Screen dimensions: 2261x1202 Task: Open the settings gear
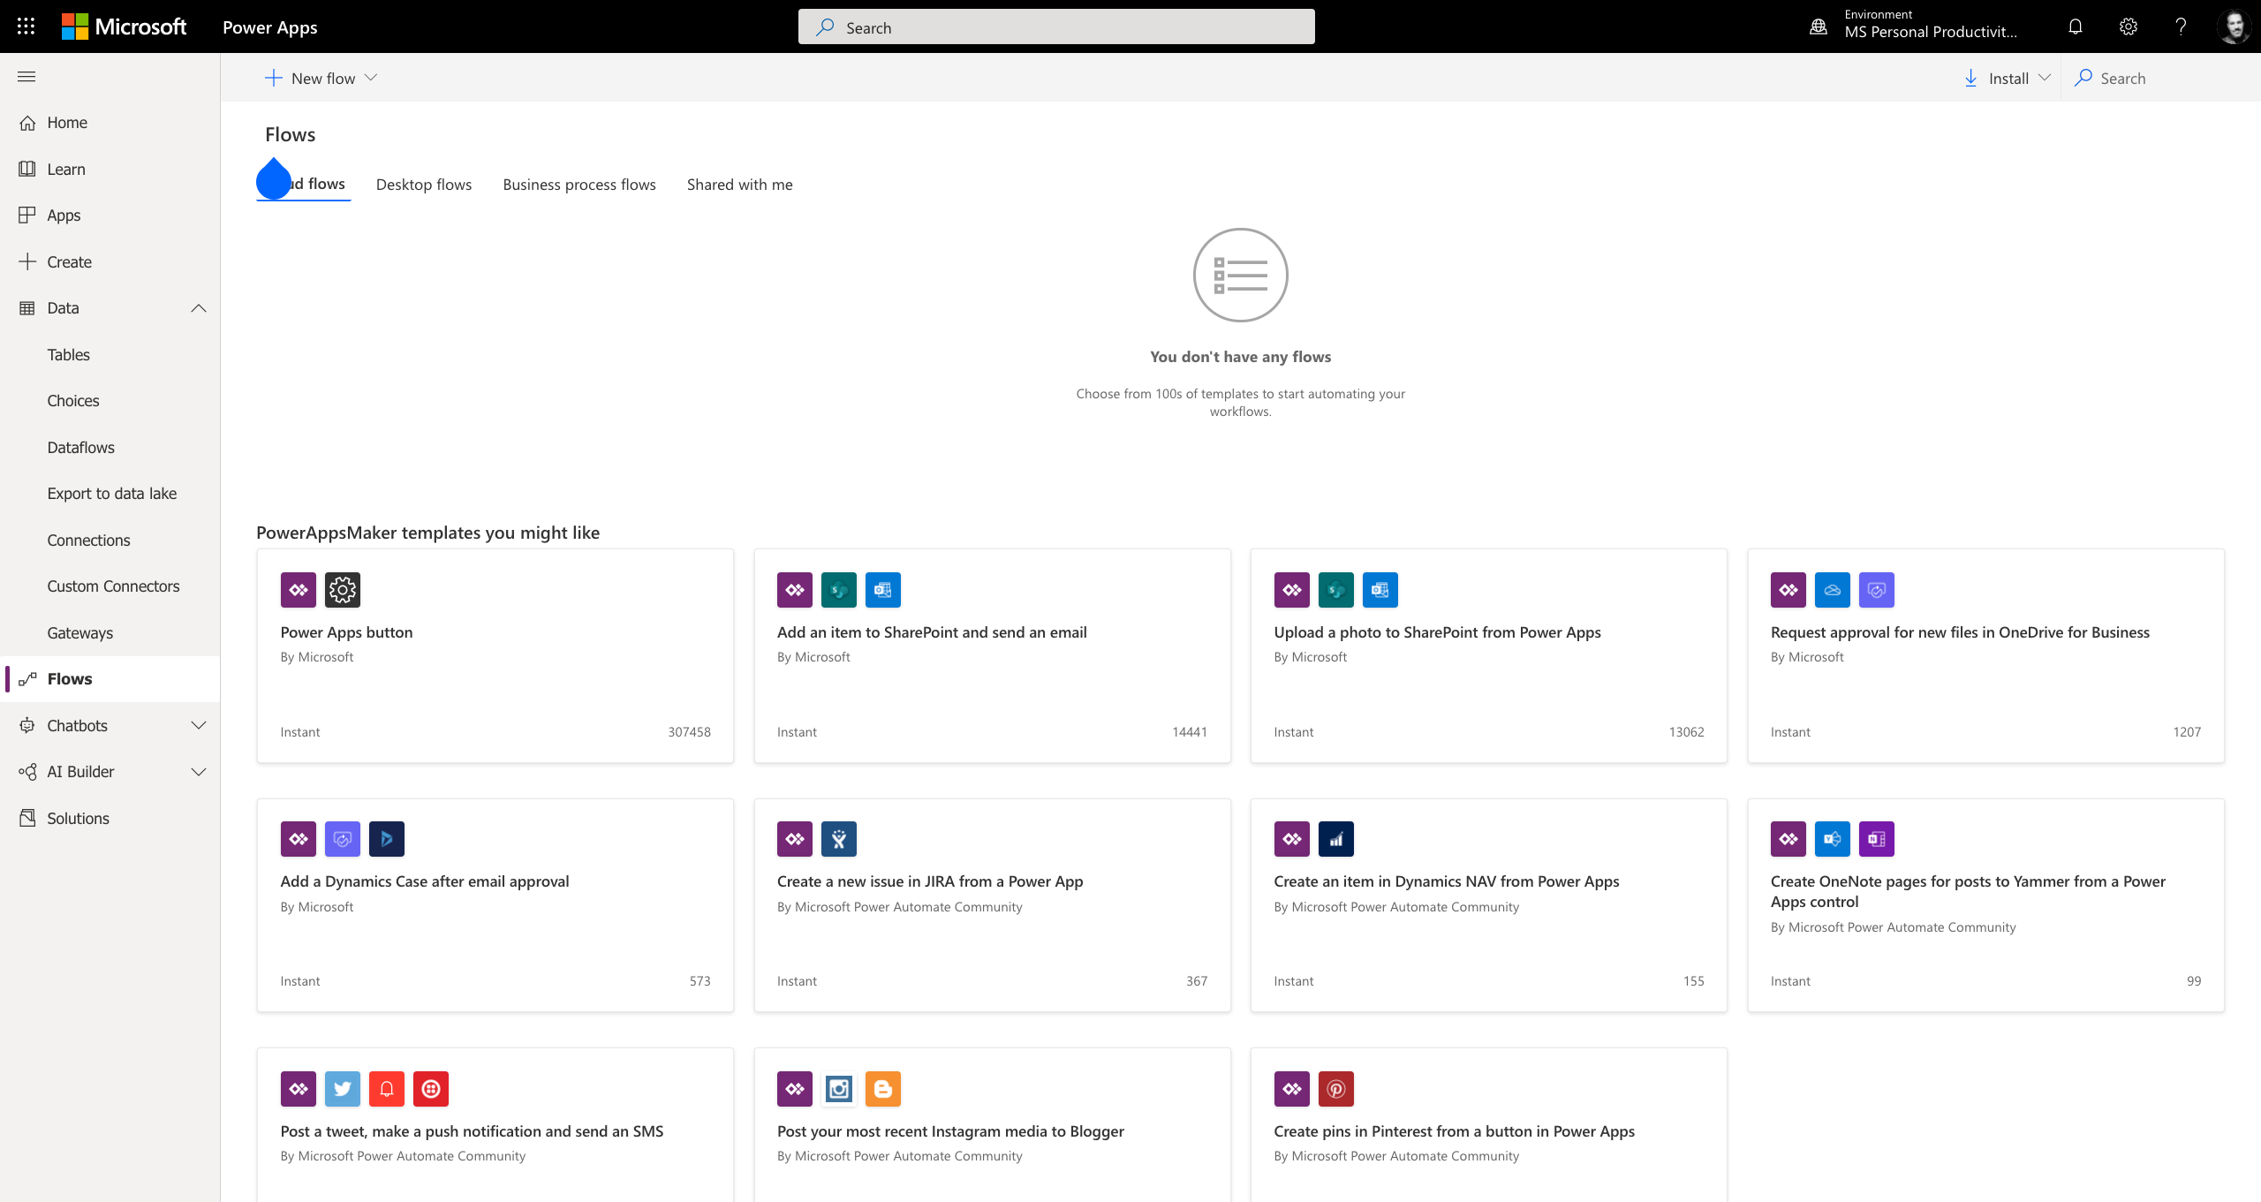pyautogui.click(x=2129, y=26)
